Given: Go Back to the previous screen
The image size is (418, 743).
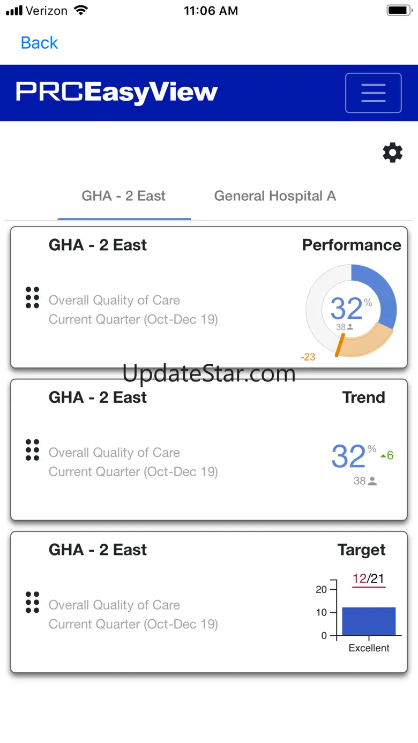Looking at the screenshot, I should (x=39, y=43).
